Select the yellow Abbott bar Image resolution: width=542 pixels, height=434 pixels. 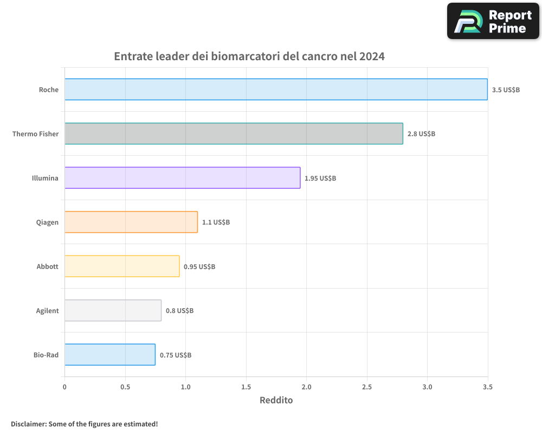coord(122,266)
